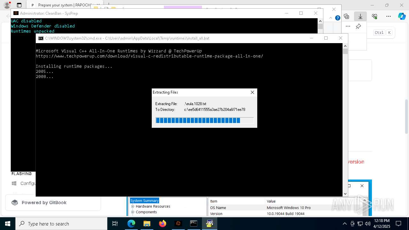Screen dimensions: 409x230
Task: Click 'Runtimes unpacked' line in CleanBan
Action: click(33, 31)
